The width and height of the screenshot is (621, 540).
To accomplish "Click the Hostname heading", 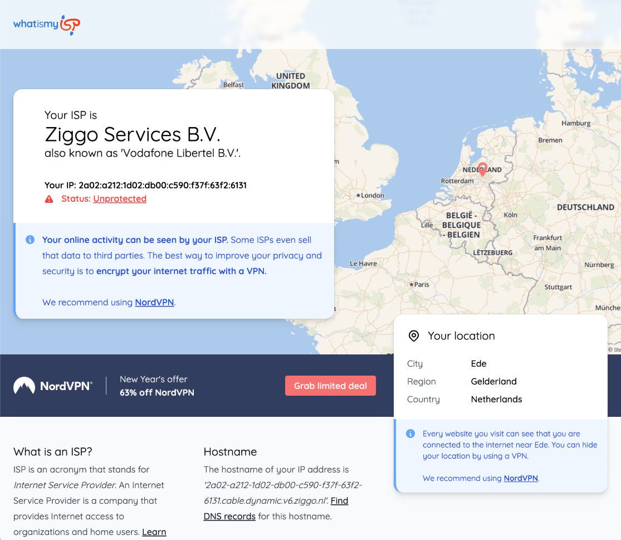I will (230, 451).
